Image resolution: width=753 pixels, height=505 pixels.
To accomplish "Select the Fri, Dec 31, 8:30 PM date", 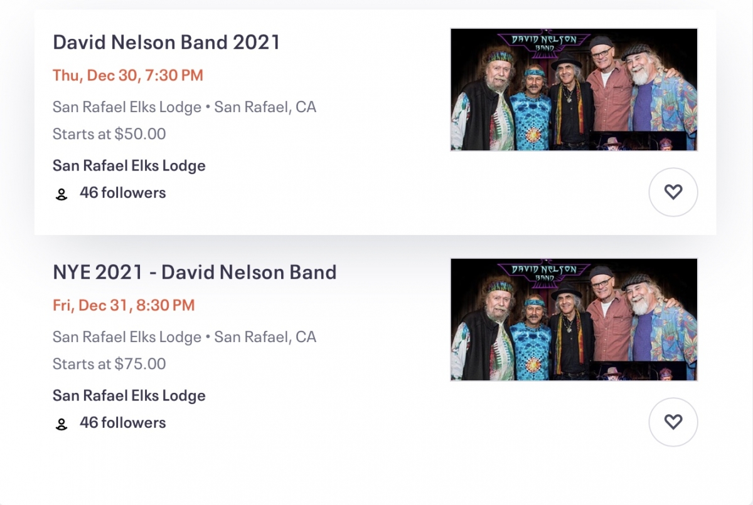I will pos(124,306).
